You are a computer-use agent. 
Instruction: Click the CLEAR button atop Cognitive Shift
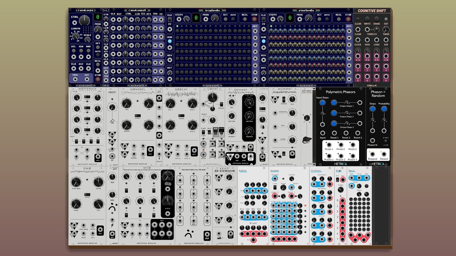tap(358, 19)
